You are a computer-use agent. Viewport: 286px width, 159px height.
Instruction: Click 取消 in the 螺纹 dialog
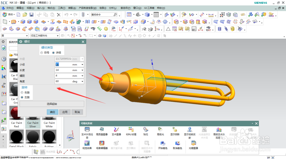point(77,112)
